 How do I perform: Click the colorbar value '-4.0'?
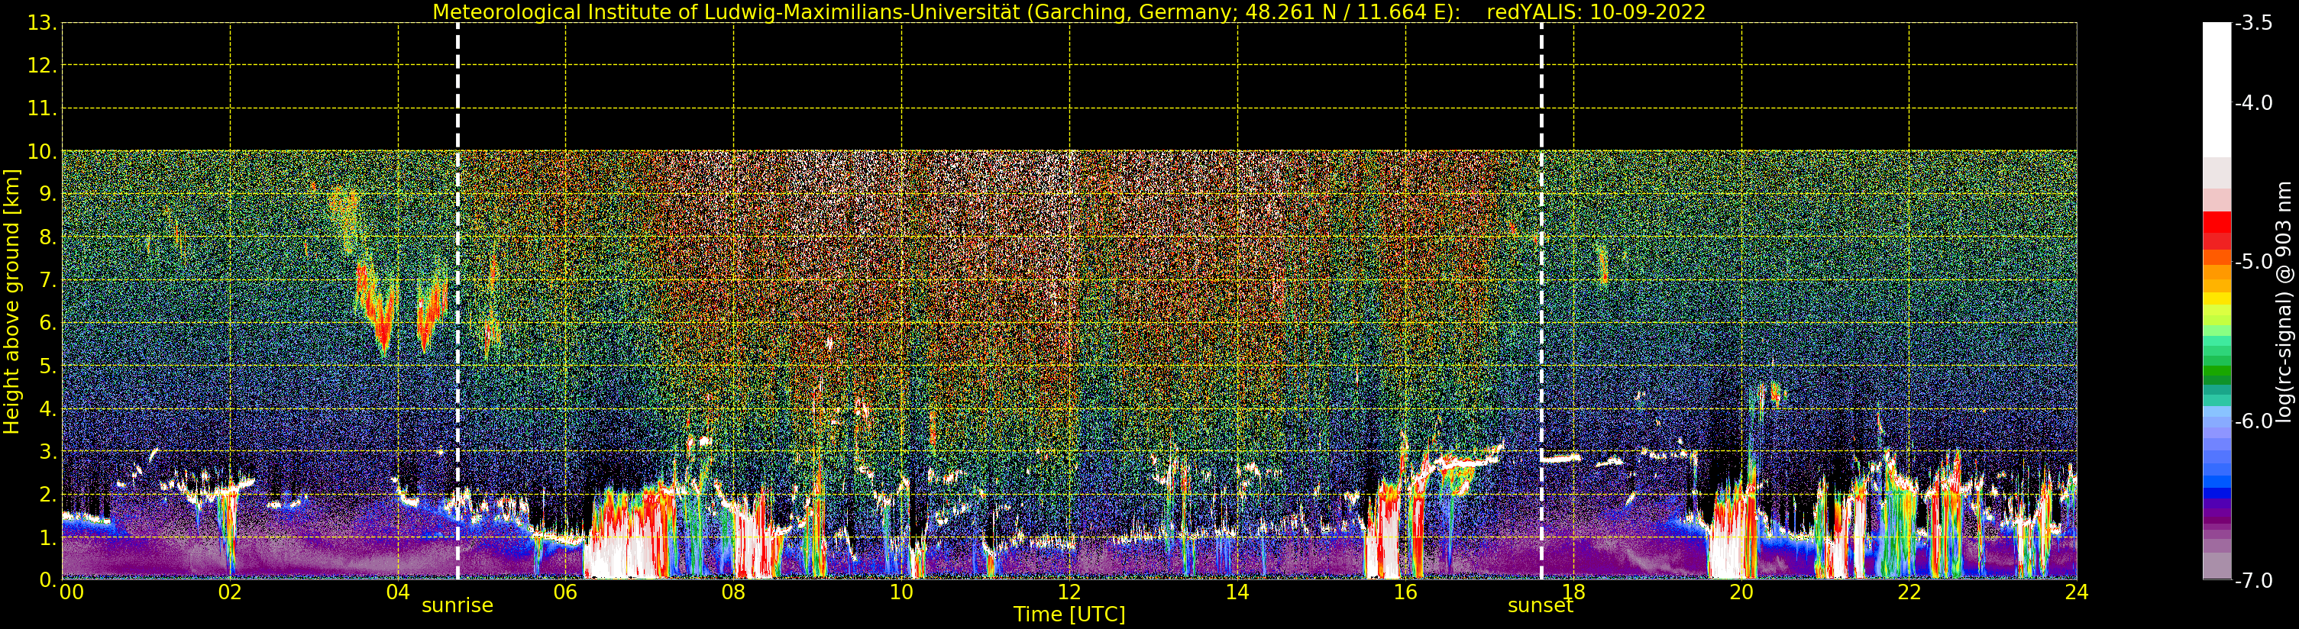[x=2253, y=102]
